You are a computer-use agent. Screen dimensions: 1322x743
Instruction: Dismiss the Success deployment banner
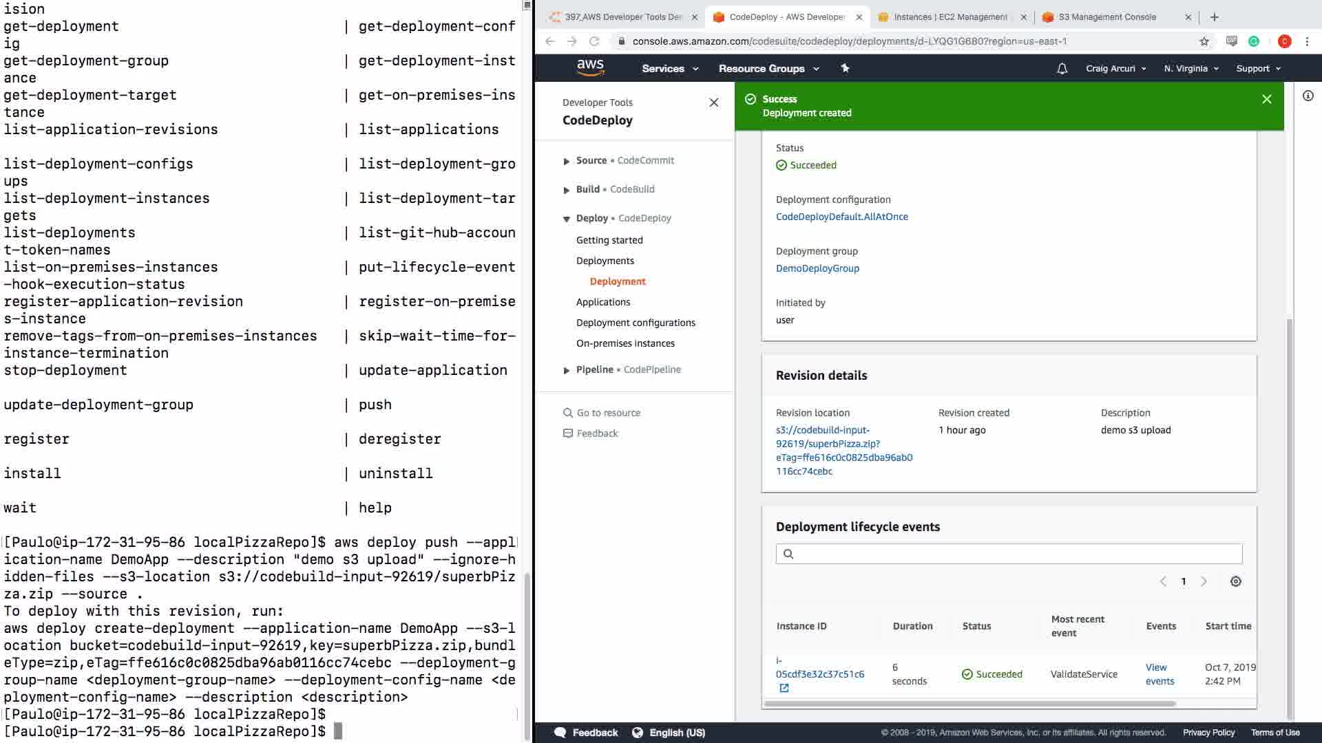(x=1266, y=99)
